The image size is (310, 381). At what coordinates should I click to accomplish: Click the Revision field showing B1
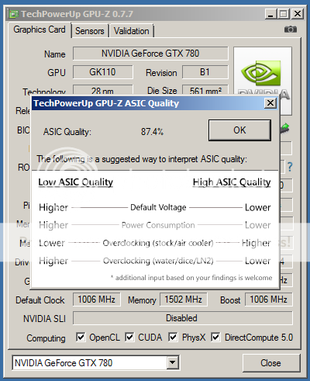205,72
